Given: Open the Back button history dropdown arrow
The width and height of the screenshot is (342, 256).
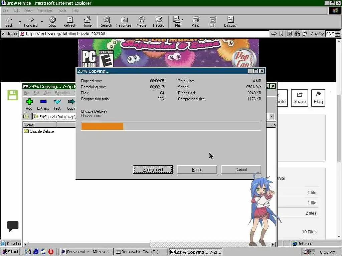Looking at the screenshot, I should (20, 22).
